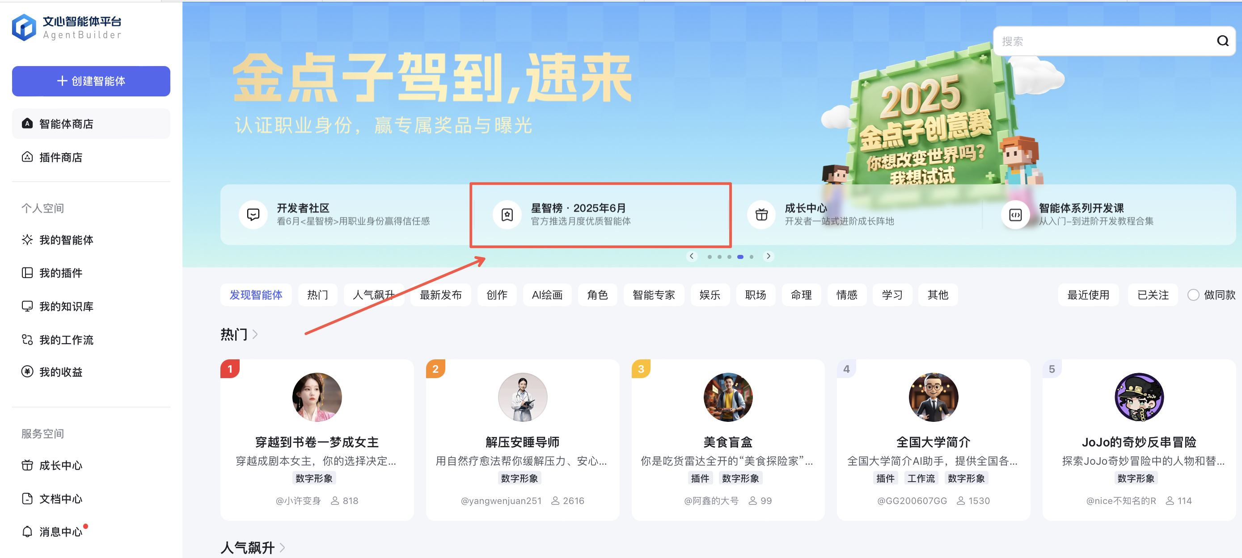This screenshot has height=558, width=1242.
Task: Open the 美食盲盒 agent card
Action: [728, 440]
